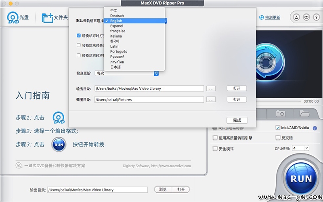Click the preview playback progress slider
Screen dimensions: 323x202
pyautogui.click(x=279, y=101)
